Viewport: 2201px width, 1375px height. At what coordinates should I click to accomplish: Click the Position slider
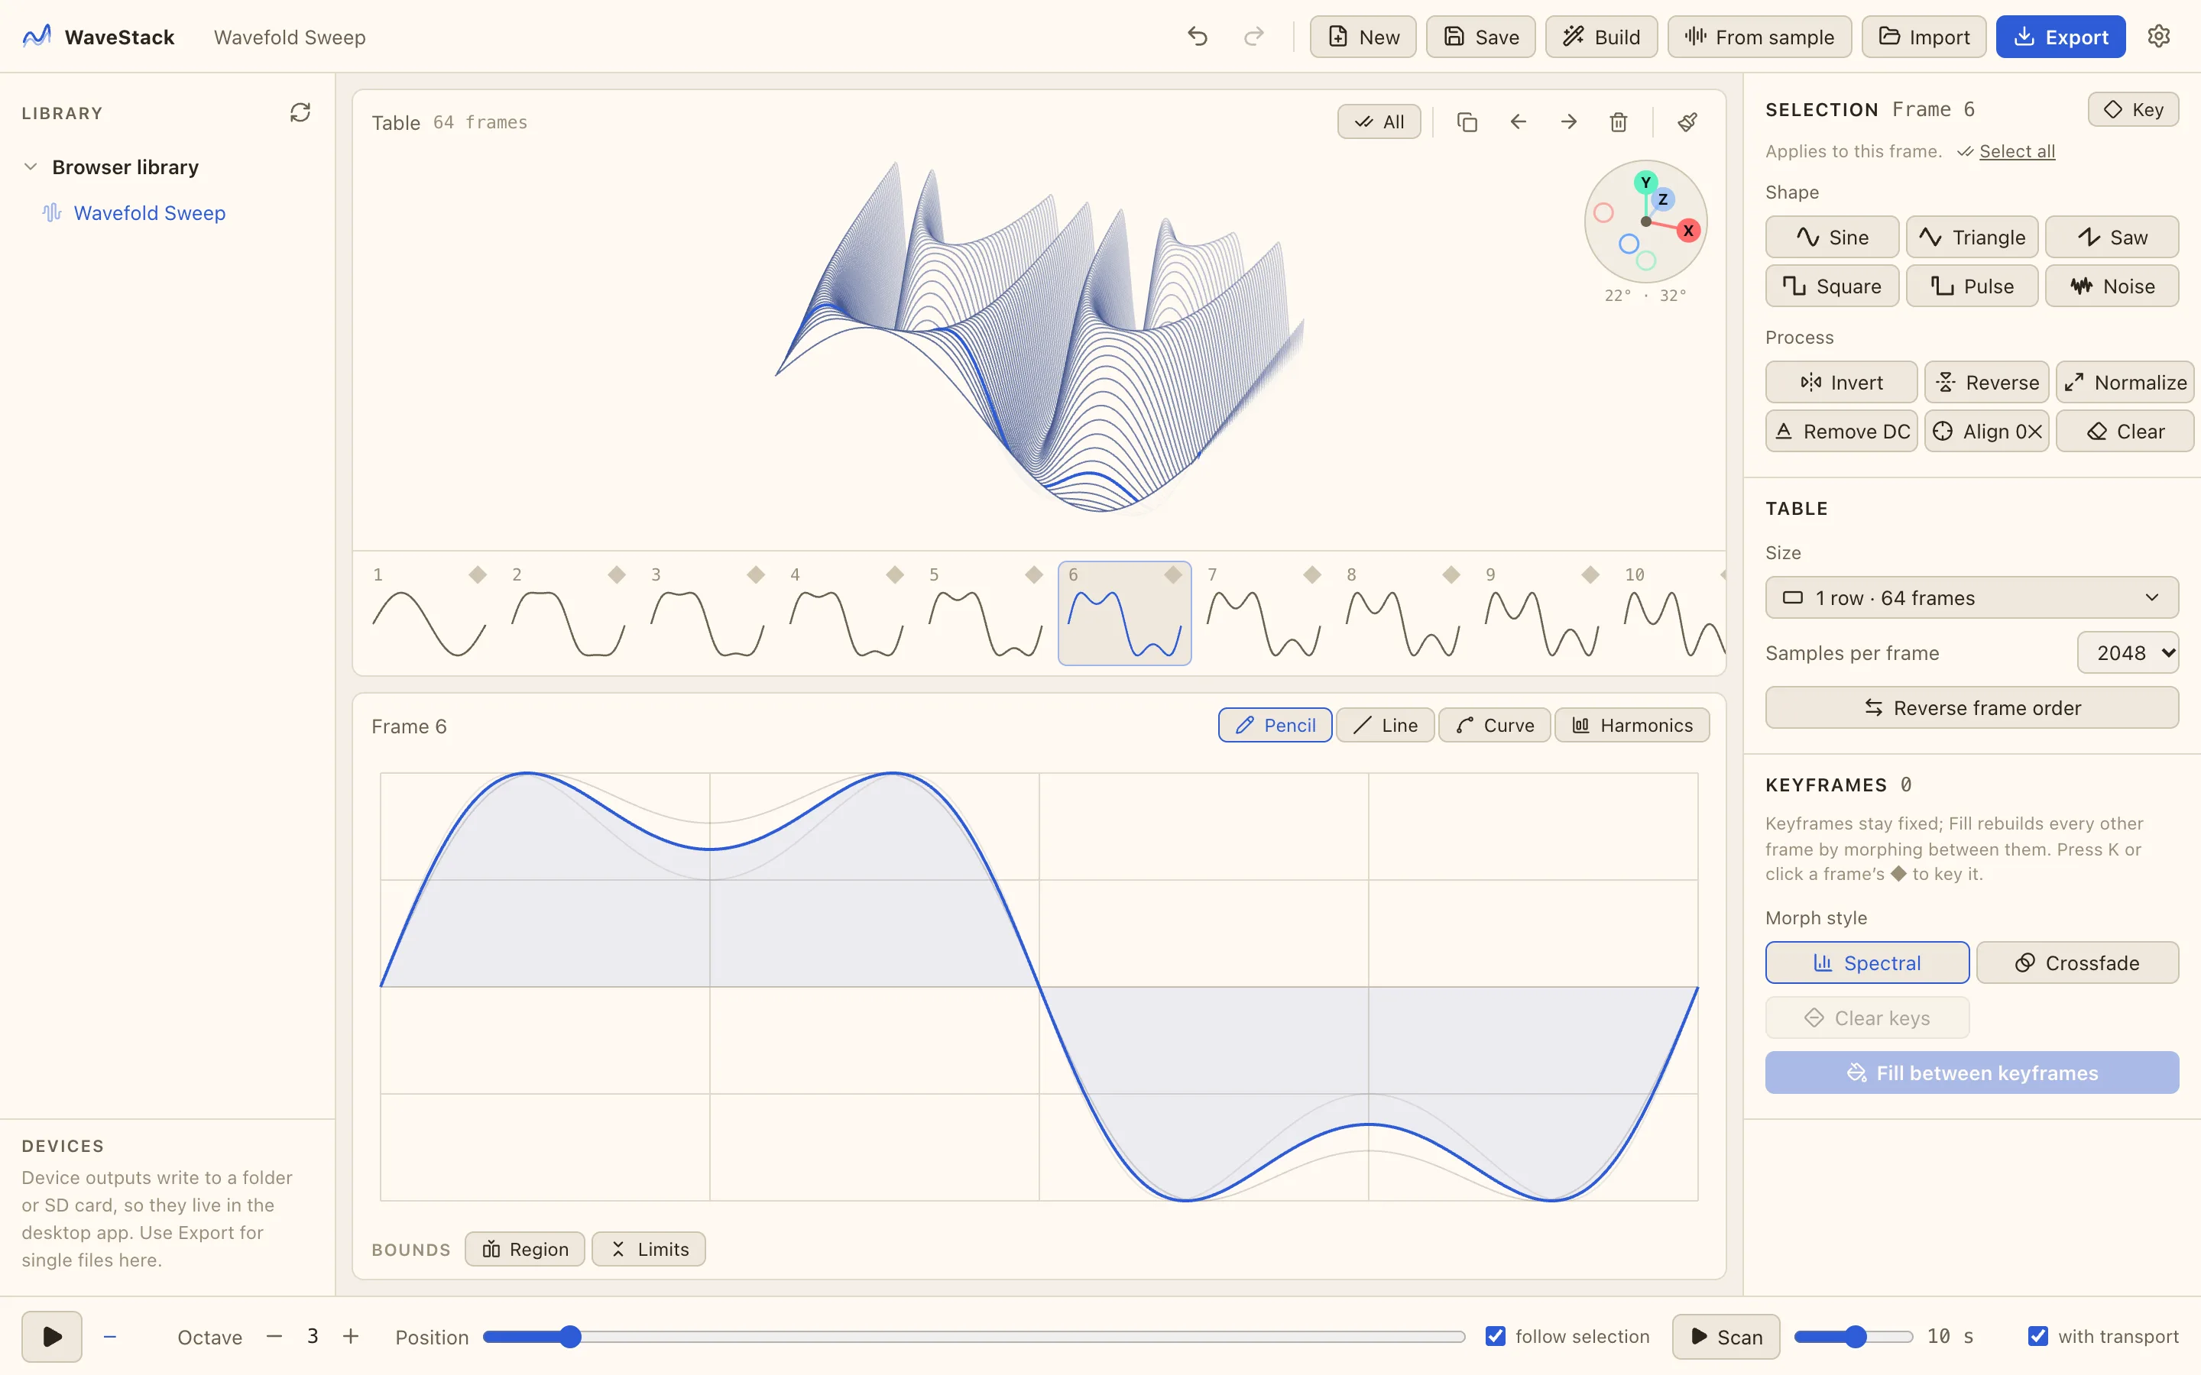click(x=974, y=1336)
